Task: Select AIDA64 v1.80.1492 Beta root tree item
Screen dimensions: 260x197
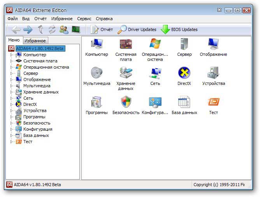Action: click(40, 48)
